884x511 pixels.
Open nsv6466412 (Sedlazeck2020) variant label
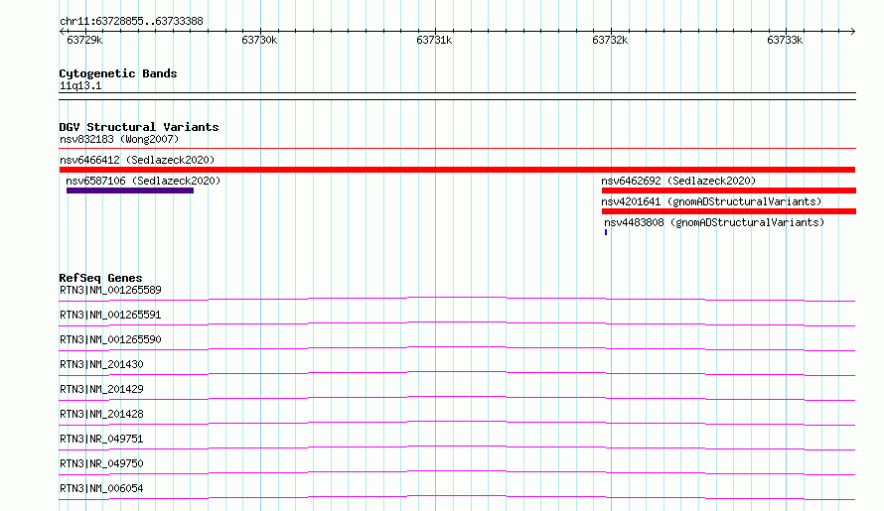(x=137, y=160)
